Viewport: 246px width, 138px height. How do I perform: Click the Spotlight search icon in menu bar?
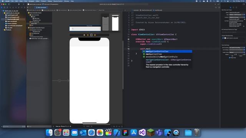pyautogui.click(x=224, y=1)
